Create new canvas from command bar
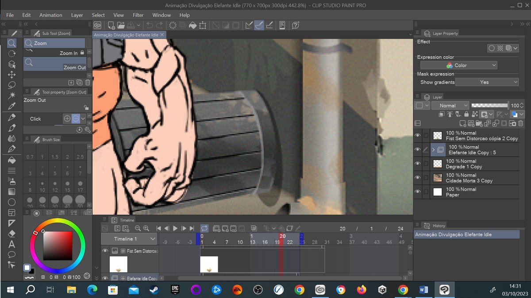531x298 pixels. click(111, 25)
